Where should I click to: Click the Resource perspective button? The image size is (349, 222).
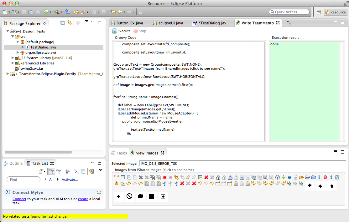[x=335, y=12]
